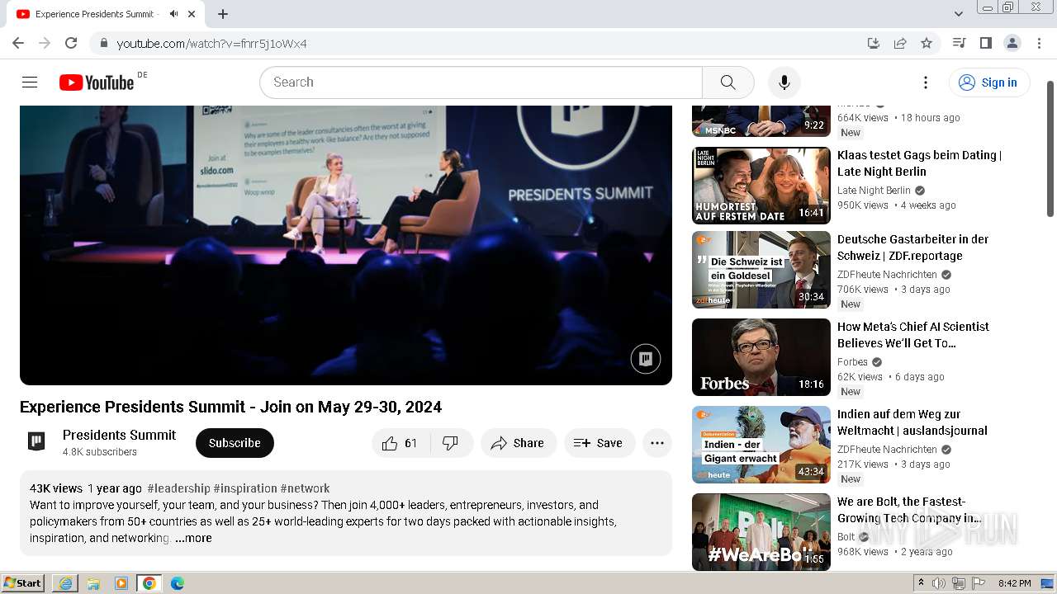Open Late Night Berlin channel link
Viewport: 1057px width, 594px height.
[x=874, y=191]
